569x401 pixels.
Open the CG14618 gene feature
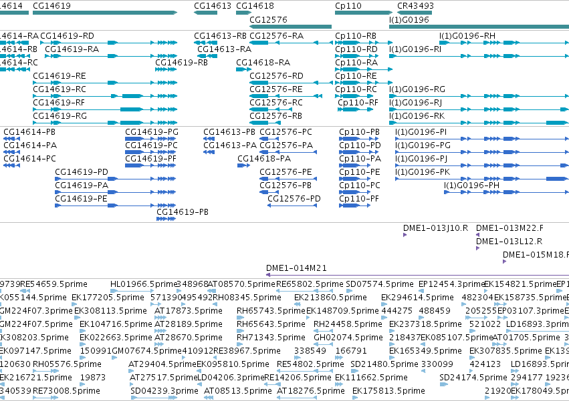(x=244, y=13)
